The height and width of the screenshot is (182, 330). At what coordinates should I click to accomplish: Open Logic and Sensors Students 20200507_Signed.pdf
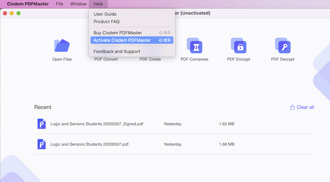pos(97,124)
